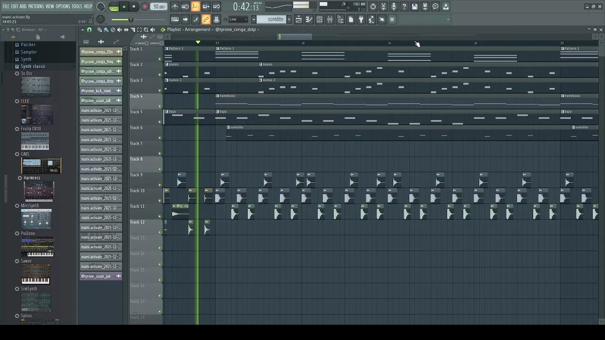Open the audio editor scissors icon

click(384, 7)
